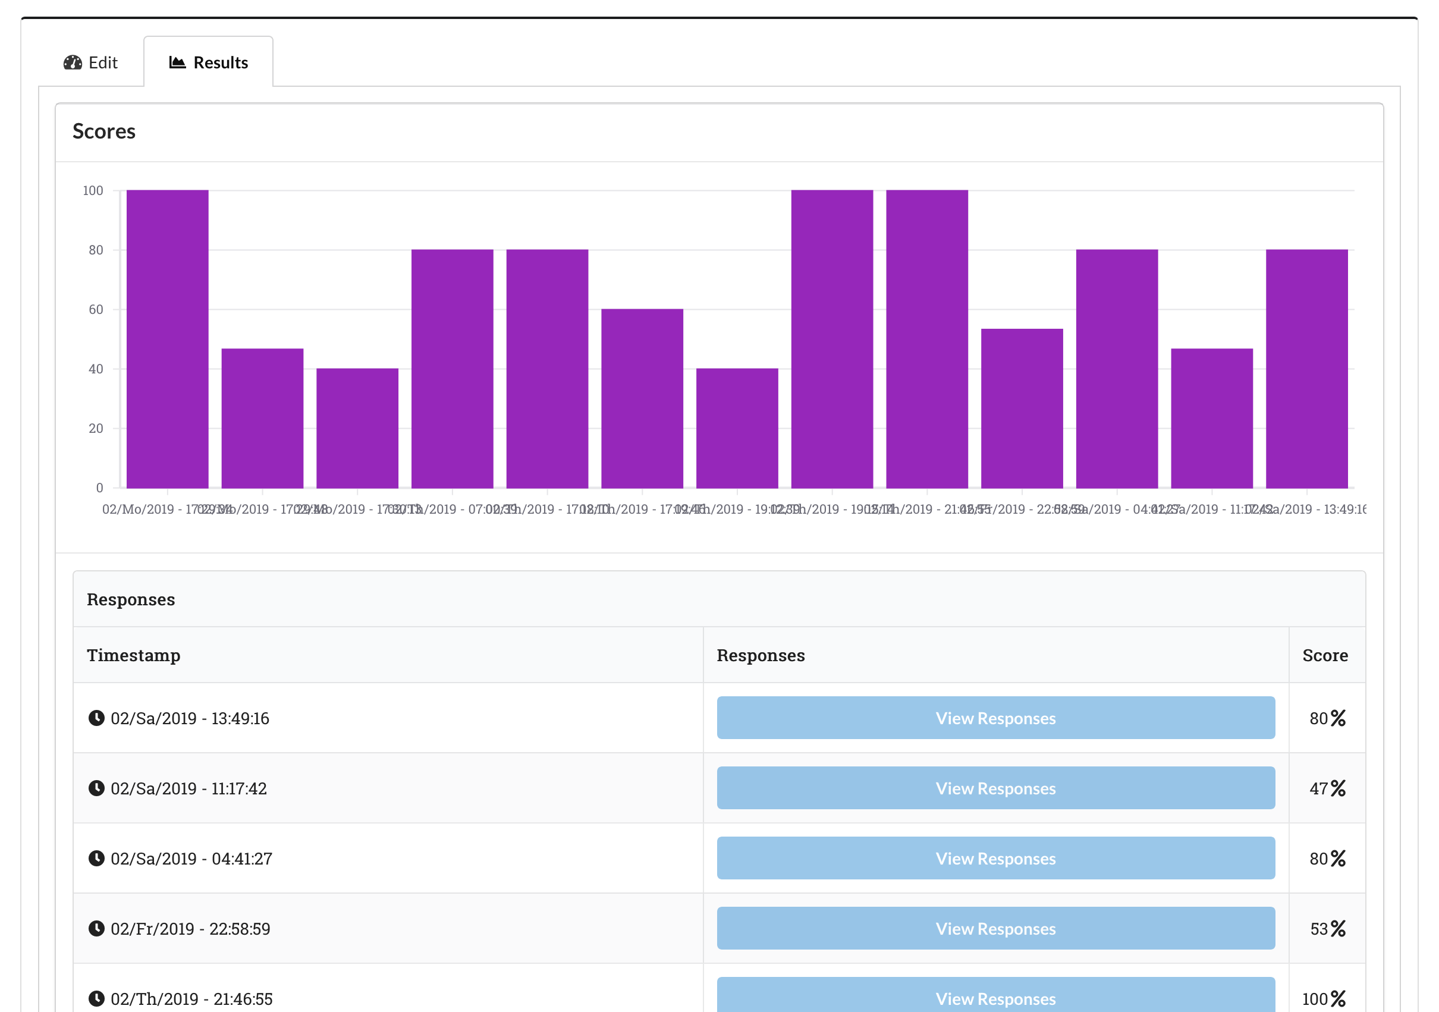Switch to the Edit tab
Image resolution: width=1439 pixels, height=1012 pixels.
[x=92, y=62]
